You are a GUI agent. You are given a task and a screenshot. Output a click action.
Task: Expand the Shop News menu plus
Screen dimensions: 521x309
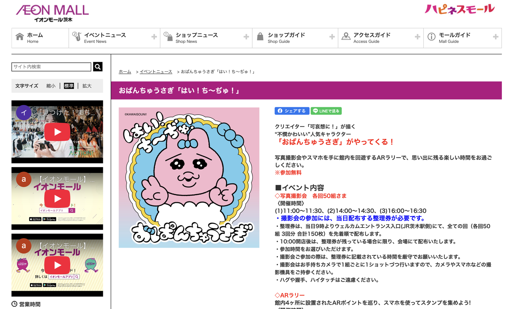[x=246, y=37]
